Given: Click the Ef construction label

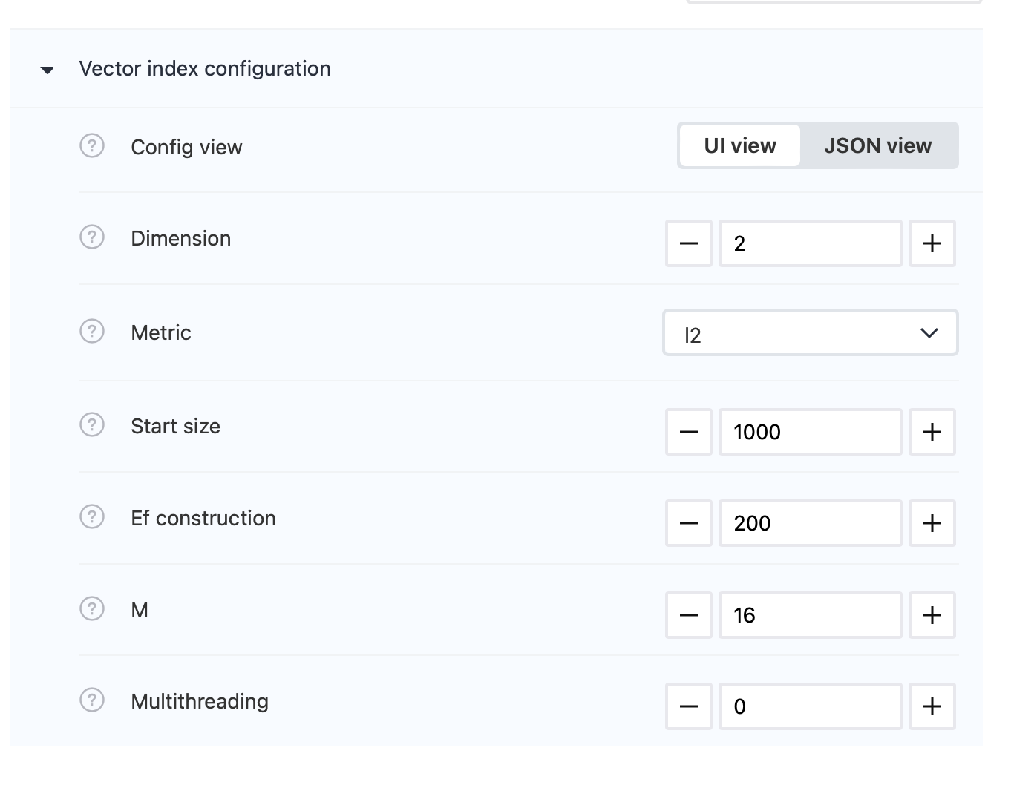Looking at the screenshot, I should click(203, 518).
